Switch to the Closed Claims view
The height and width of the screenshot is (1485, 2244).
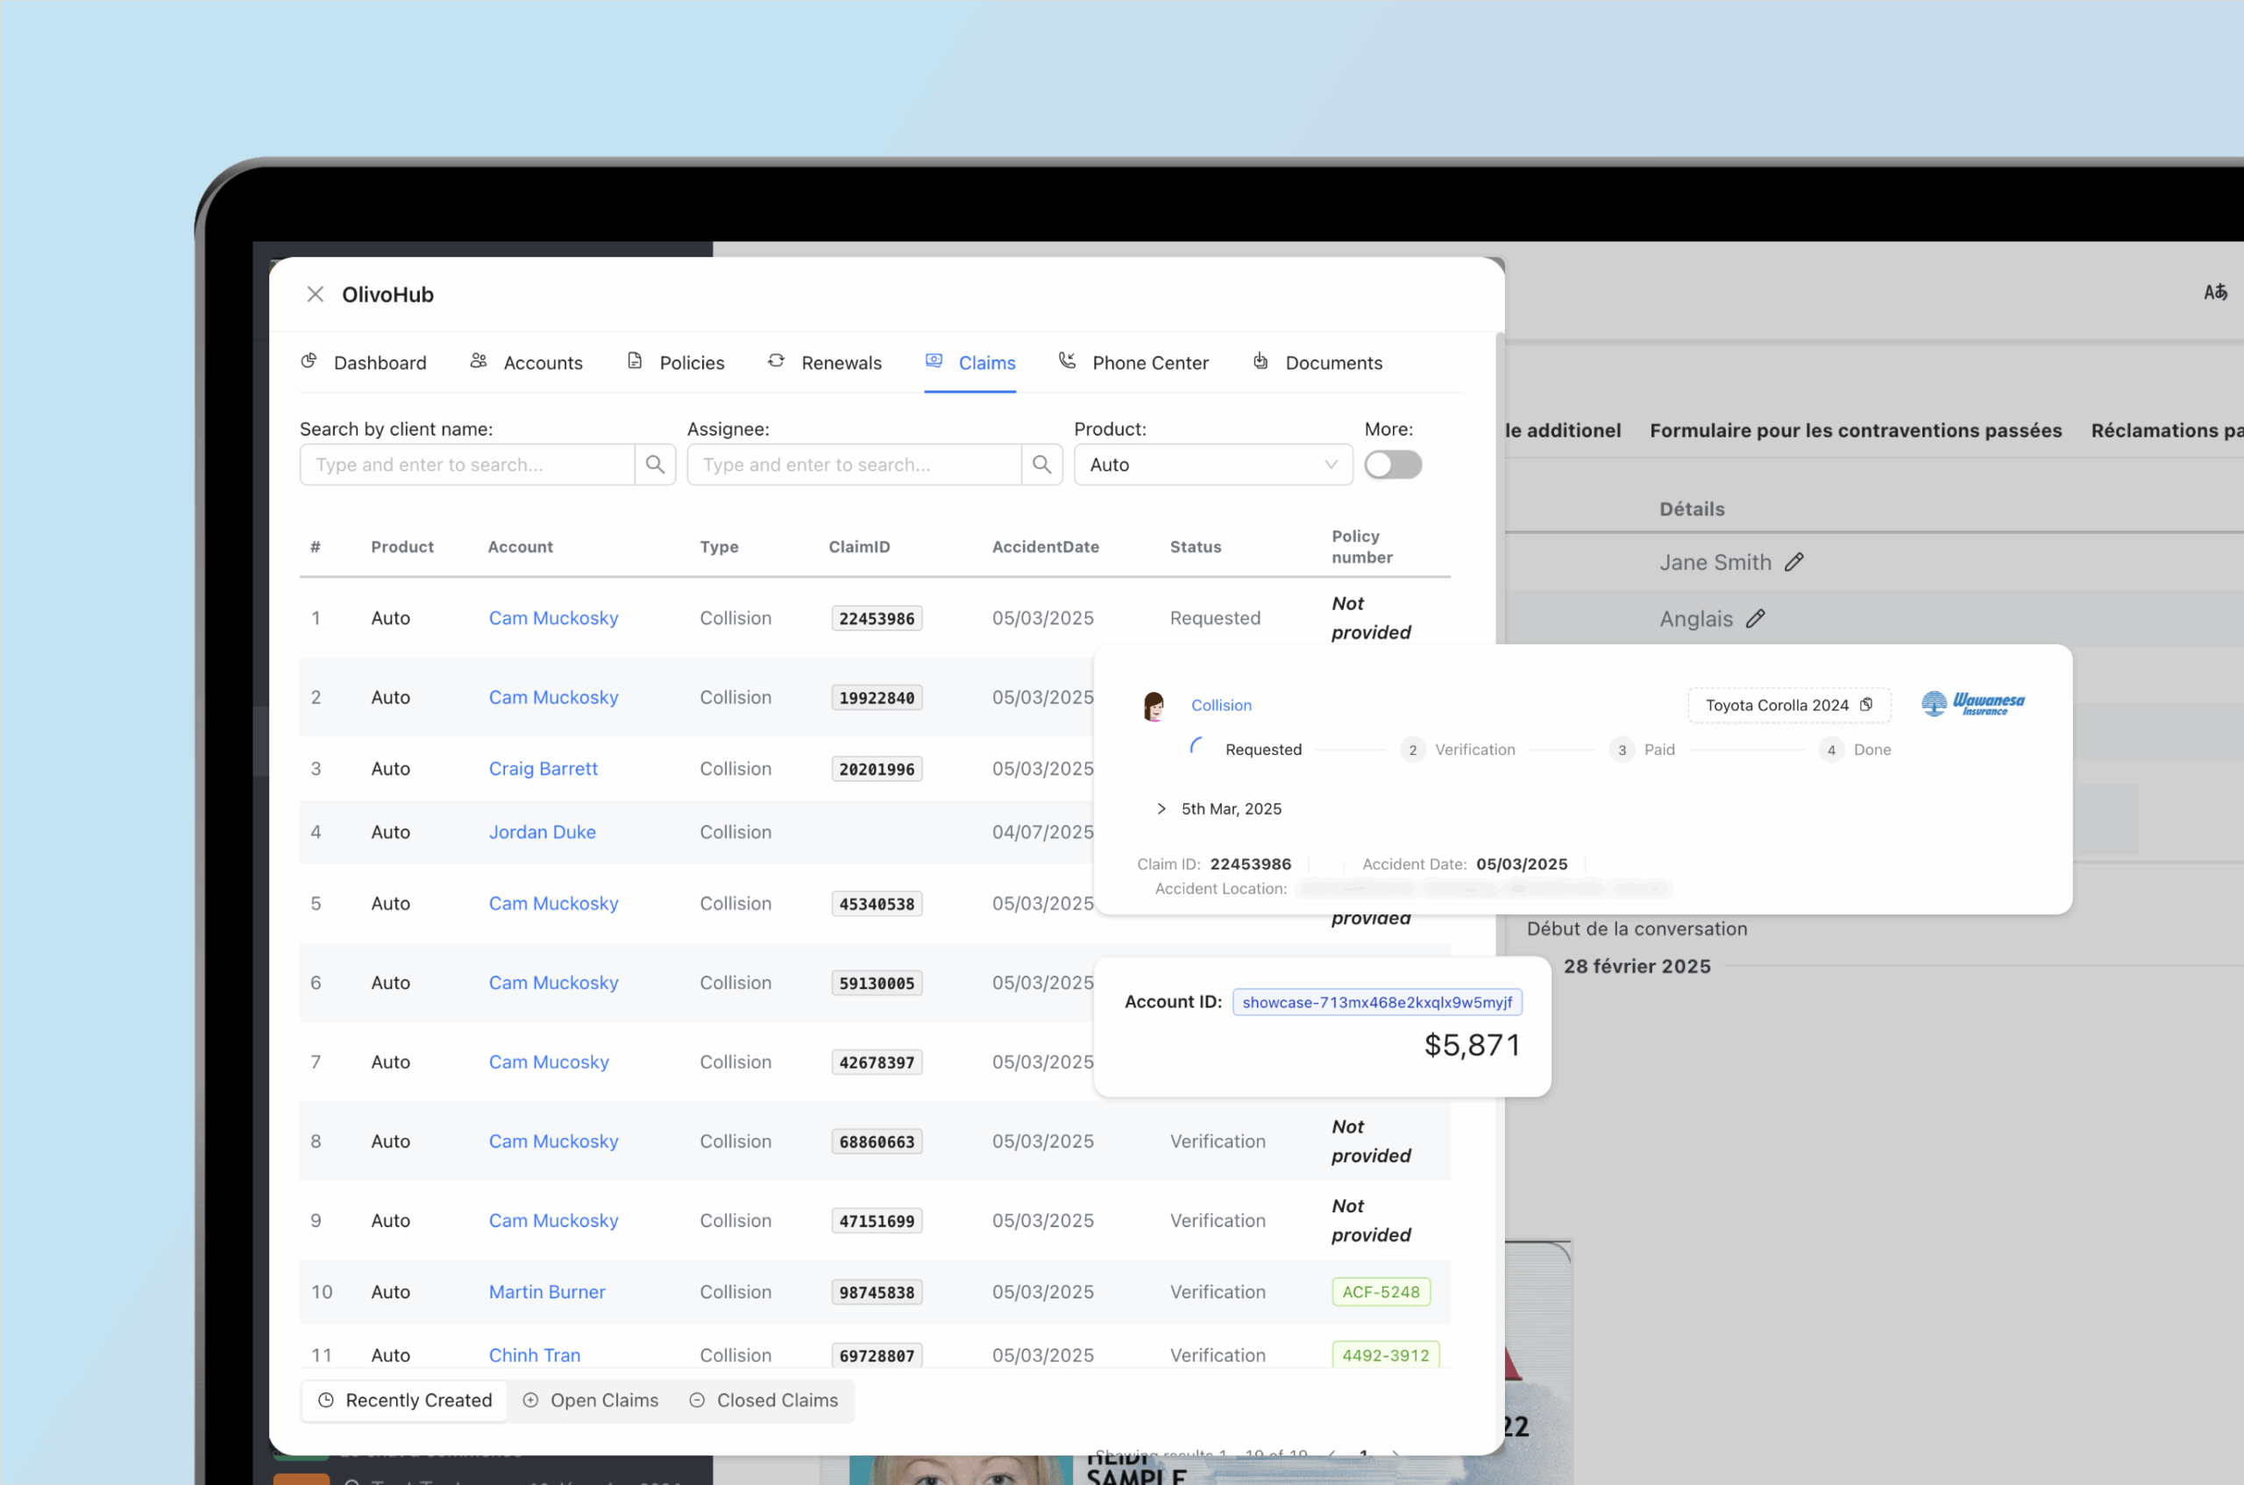click(x=763, y=1400)
